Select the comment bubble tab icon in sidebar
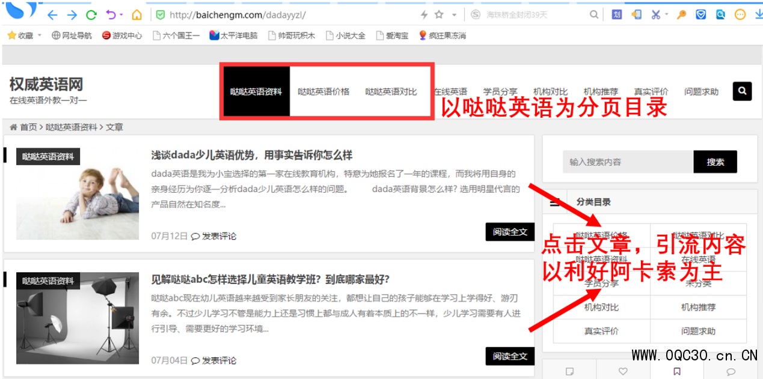Viewport: 763px width, 379px height. tap(731, 371)
